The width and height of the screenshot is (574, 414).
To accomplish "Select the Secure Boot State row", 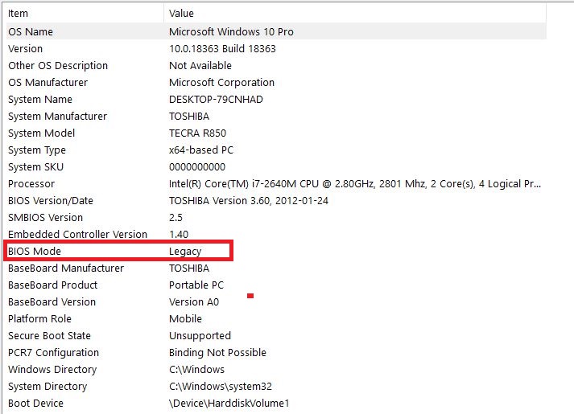I will click(276, 335).
